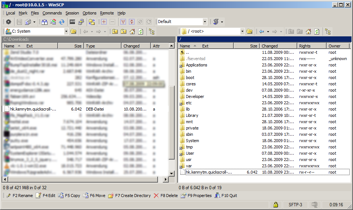Click local panel vertical scrollbar down arrow

click(172, 174)
